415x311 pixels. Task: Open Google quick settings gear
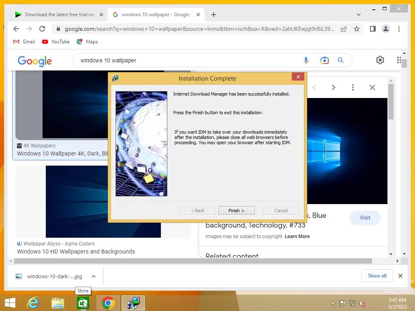pyautogui.click(x=380, y=60)
